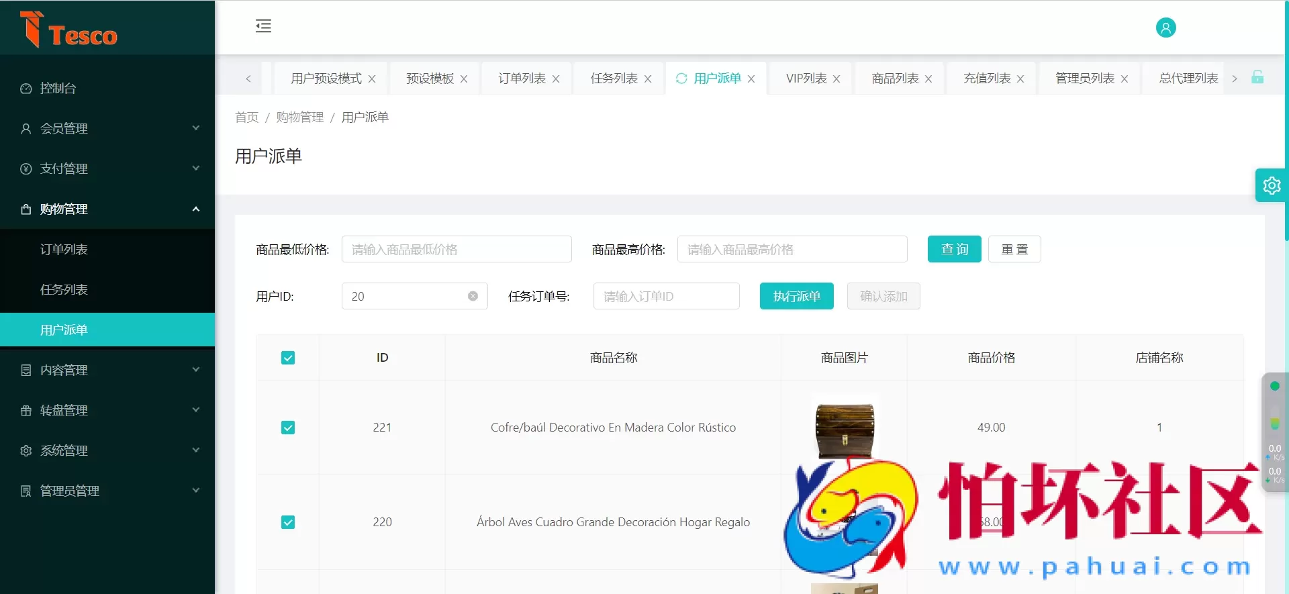Focus the 任务订单号 input field
The height and width of the screenshot is (594, 1289).
(x=667, y=296)
